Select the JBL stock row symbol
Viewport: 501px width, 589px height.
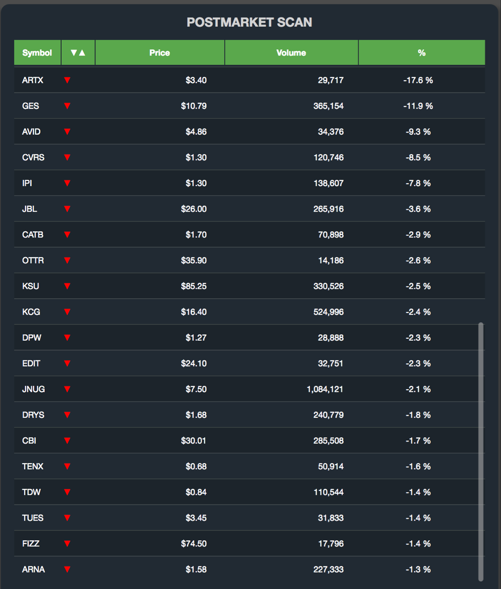coord(30,209)
